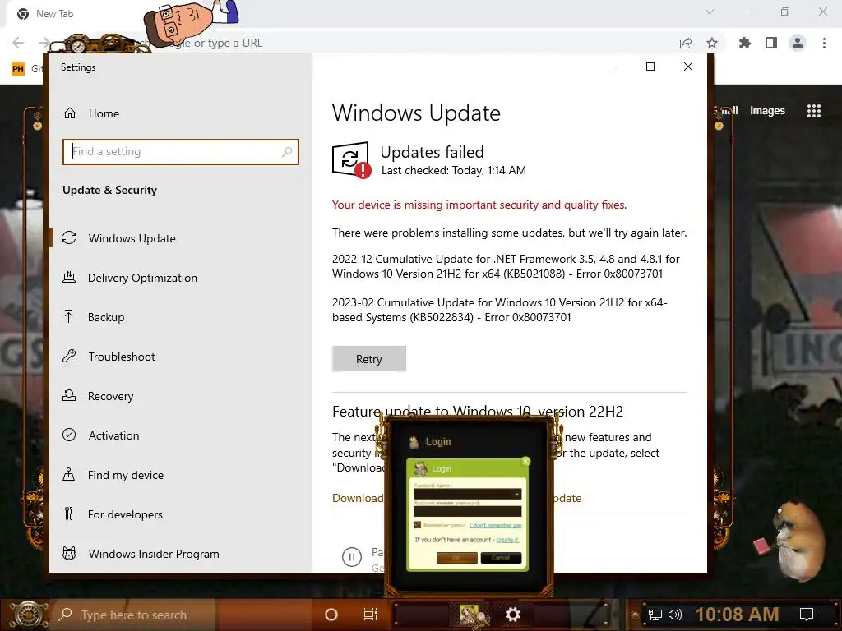Click the Chrome back arrow
This screenshot has height=631, width=842.
tap(18, 43)
